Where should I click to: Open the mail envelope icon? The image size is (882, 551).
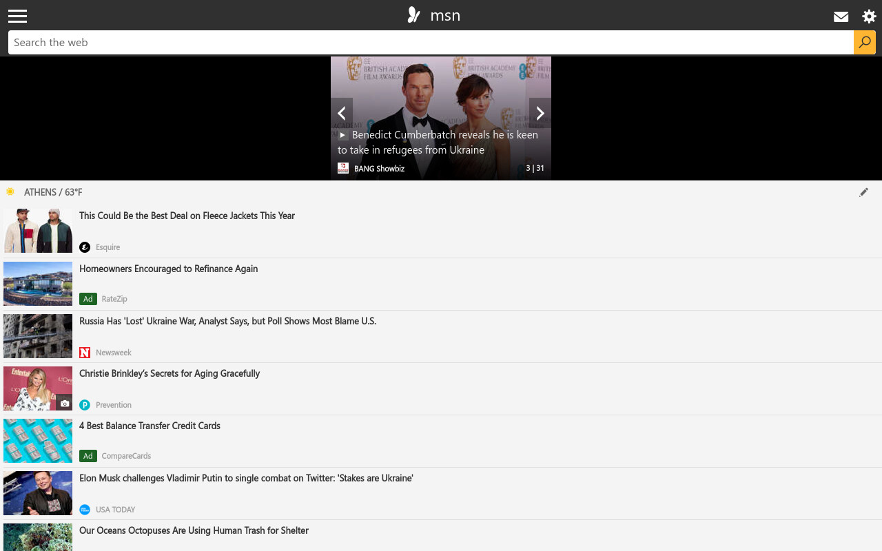[x=841, y=17]
